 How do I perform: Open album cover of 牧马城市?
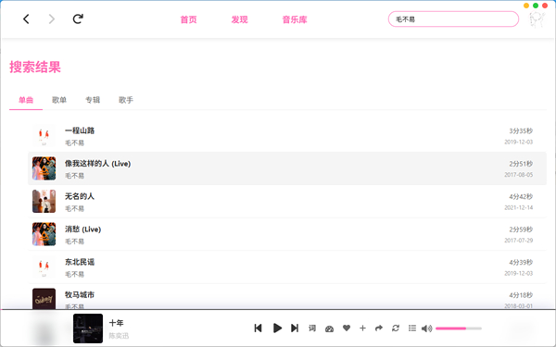tap(44, 299)
